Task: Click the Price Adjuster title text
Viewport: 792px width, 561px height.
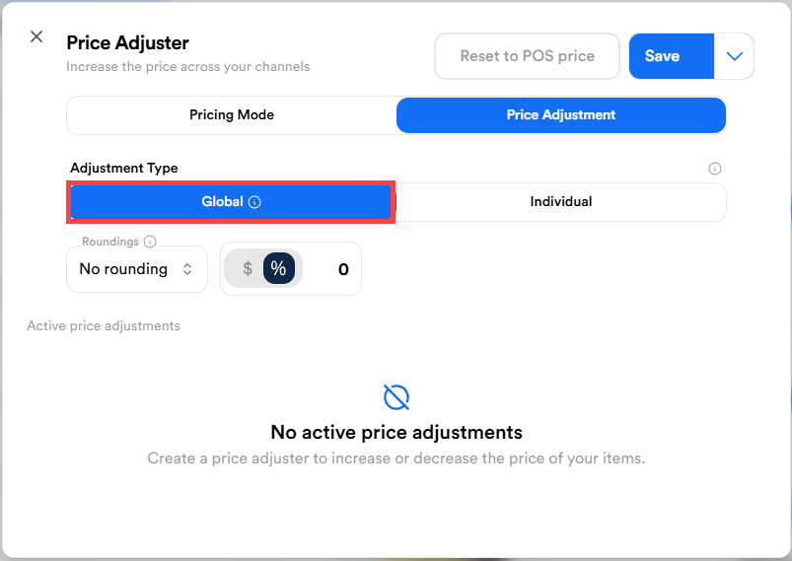Action: click(127, 42)
